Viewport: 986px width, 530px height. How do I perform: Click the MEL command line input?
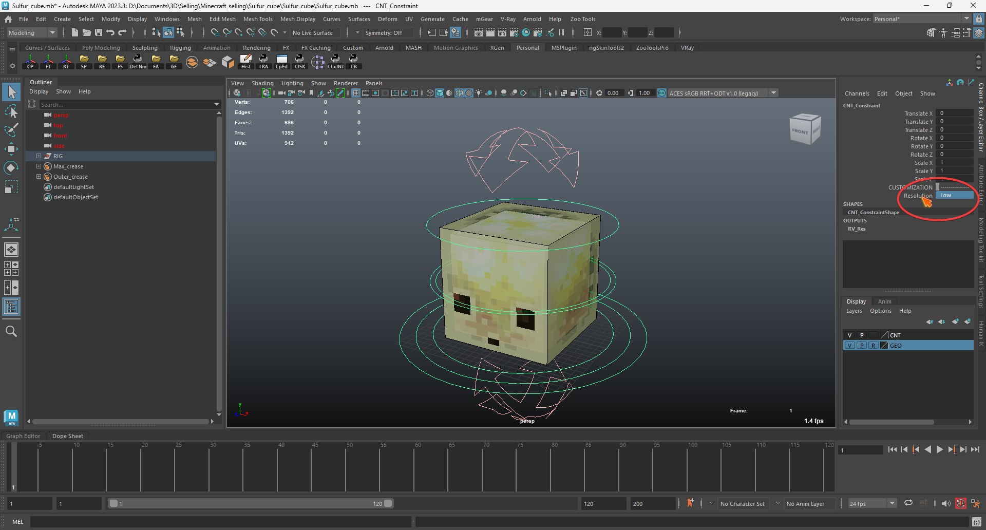click(x=221, y=522)
